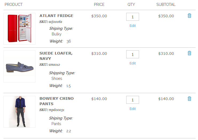Viewport: 198px width, 140px height.
Task: Delete Atlant Fridge from cart
Action: (x=189, y=16)
